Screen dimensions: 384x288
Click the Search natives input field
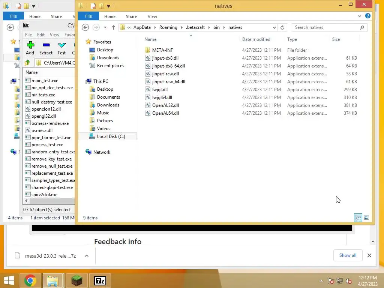tap(326, 27)
